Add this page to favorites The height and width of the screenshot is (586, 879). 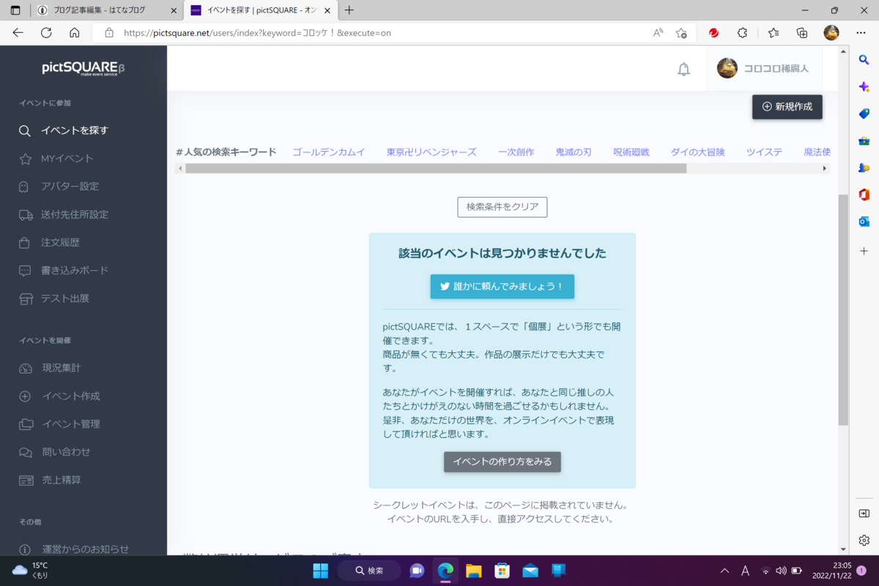[681, 33]
